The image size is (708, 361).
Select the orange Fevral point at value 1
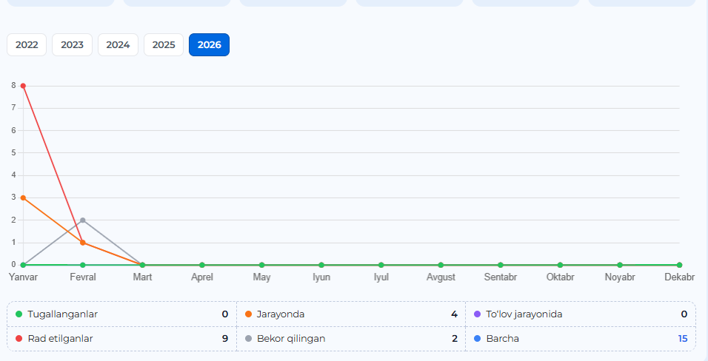[x=83, y=243]
